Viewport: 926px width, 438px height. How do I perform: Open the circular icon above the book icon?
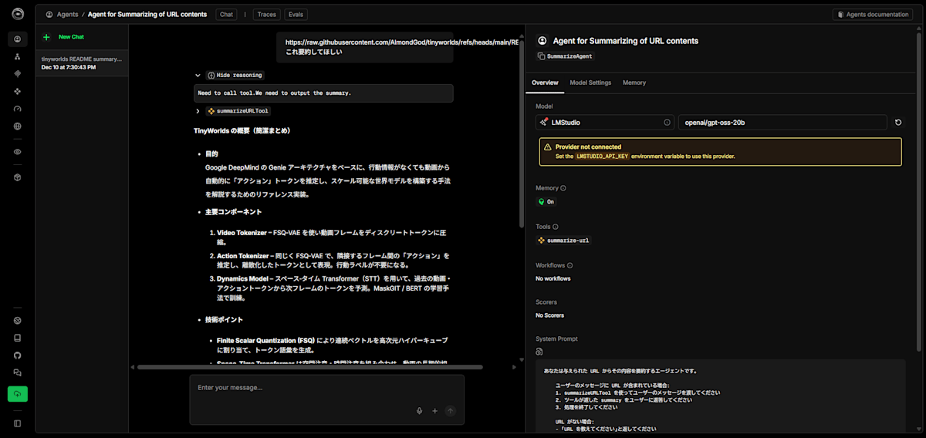click(x=17, y=320)
